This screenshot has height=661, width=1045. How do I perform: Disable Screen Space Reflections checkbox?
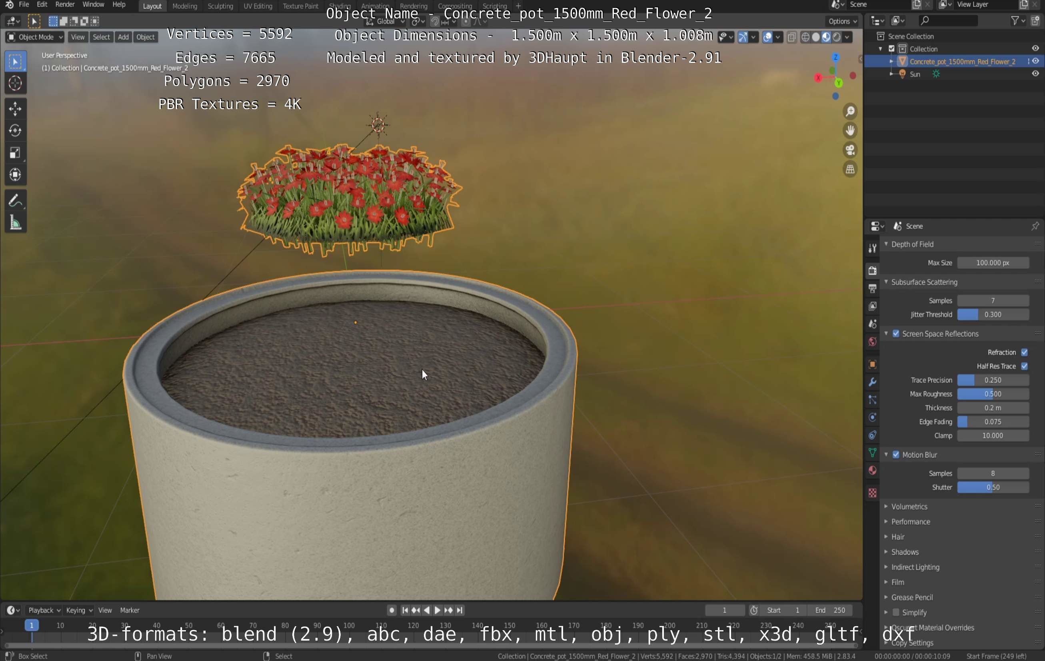[x=896, y=333]
